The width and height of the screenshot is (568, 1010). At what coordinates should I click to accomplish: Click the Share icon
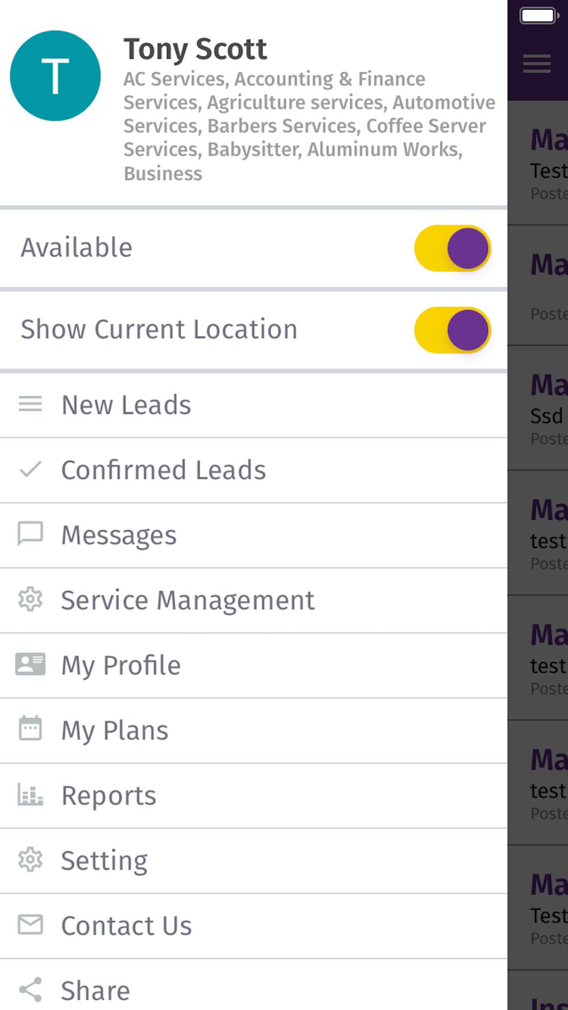(30, 990)
